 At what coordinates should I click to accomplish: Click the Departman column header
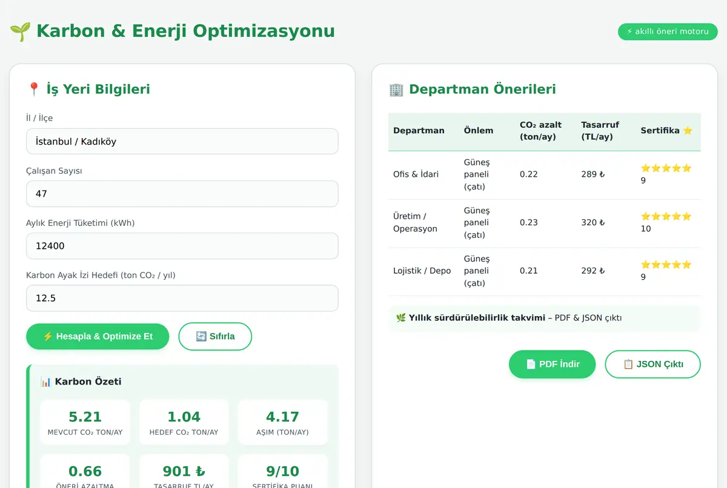[419, 131]
